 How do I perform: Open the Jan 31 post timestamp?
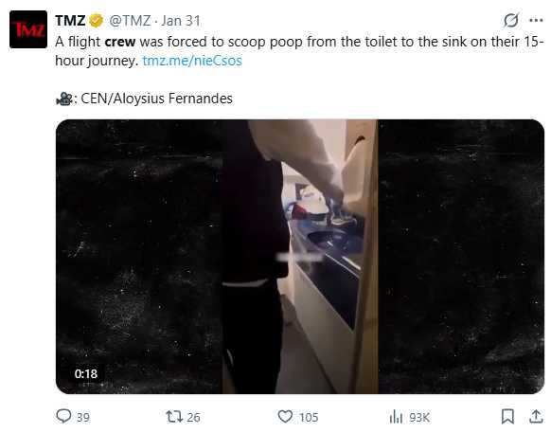click(181, 21)
